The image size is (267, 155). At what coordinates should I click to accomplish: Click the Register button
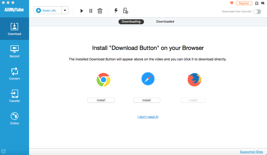(244, 3)
